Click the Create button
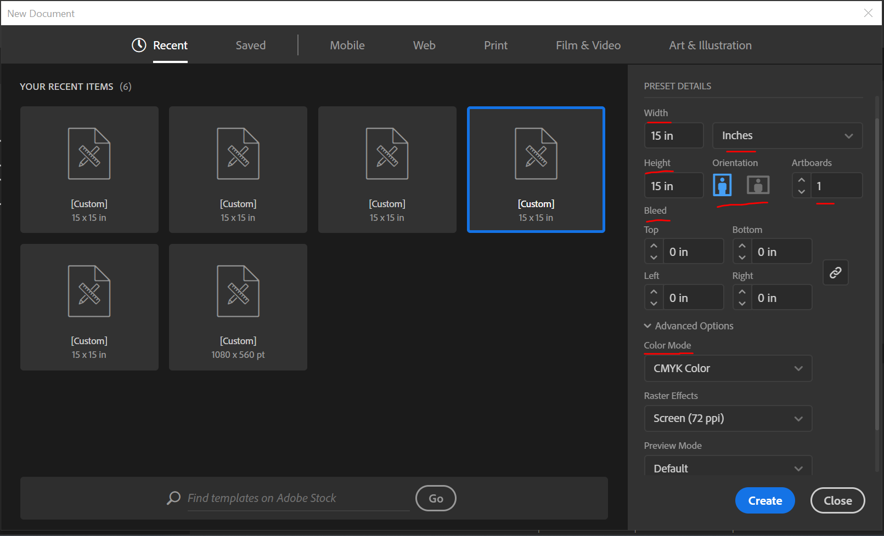The height and width of the screenshot is (536, 884). [x=764, y=500]
